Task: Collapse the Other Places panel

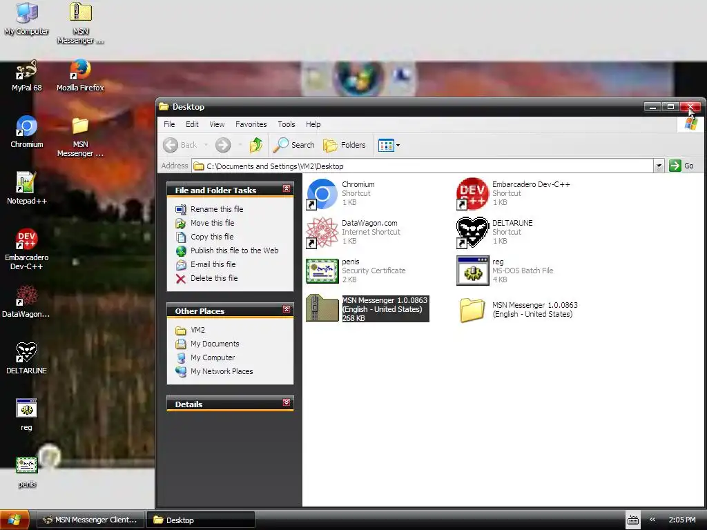Action: (287, 310)
